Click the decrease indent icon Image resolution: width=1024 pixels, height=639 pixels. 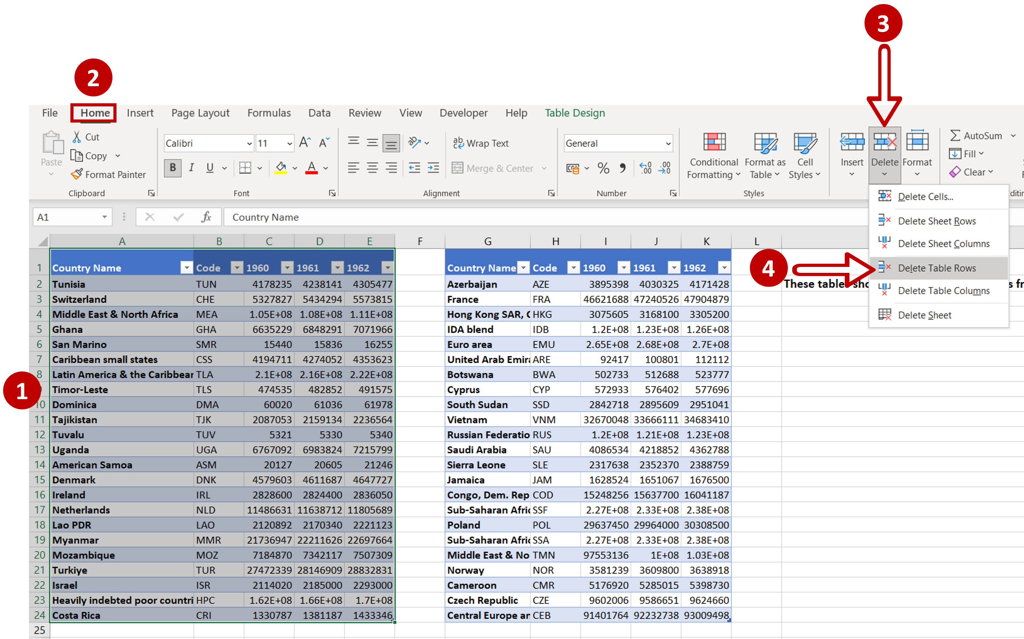click(x=414, y=168)
